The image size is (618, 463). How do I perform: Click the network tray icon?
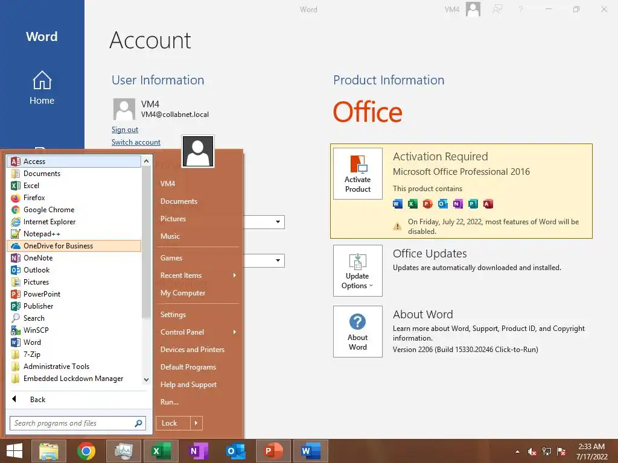[547, 452]
